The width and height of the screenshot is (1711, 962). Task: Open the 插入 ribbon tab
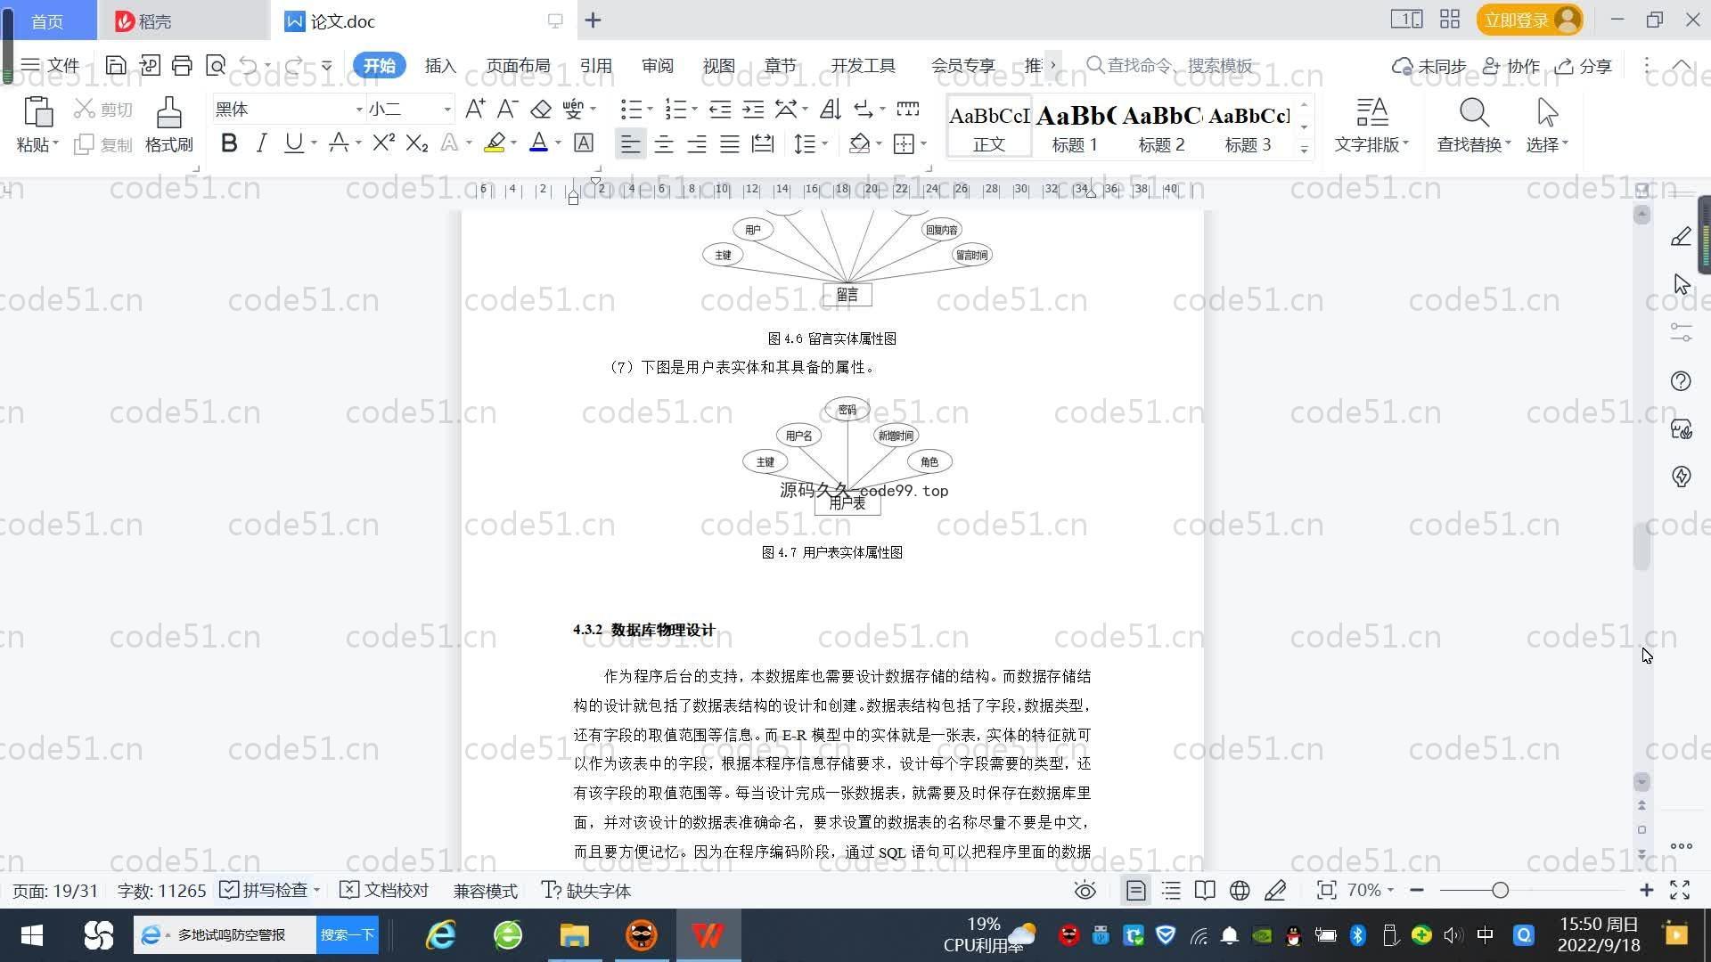(440, 66)
